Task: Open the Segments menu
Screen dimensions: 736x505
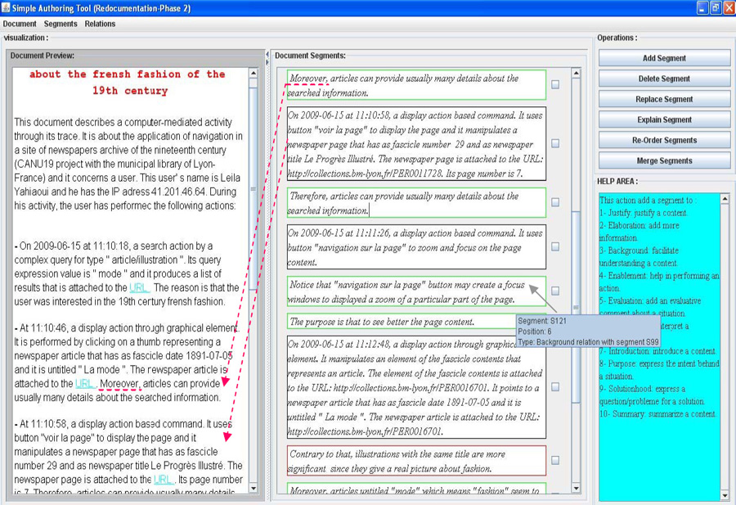Action: coord(61,24)
